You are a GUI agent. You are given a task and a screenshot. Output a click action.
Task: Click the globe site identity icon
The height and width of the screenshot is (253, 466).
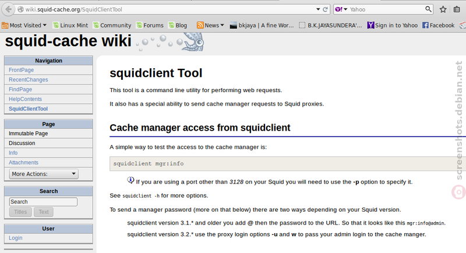click(x=20, y=9)
